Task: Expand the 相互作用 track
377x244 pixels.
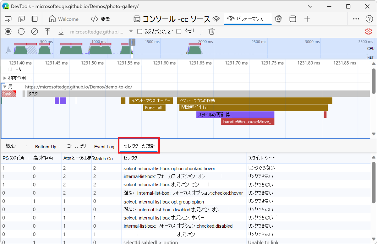Action: [5, 78]
